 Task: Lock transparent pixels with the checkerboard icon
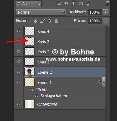(x=35, y=21)
